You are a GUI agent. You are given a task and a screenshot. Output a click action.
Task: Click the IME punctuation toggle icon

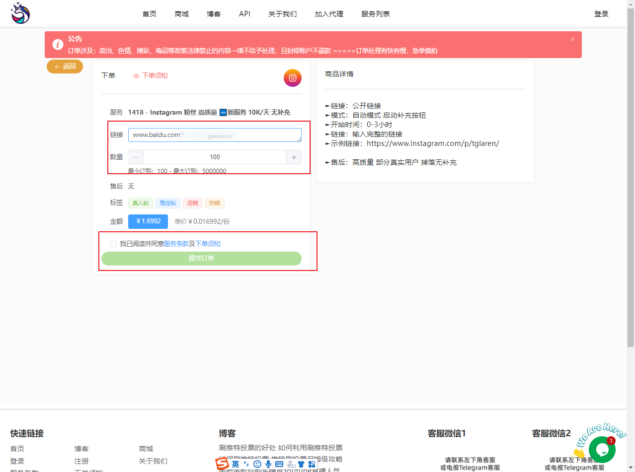(x=246, y=464)
